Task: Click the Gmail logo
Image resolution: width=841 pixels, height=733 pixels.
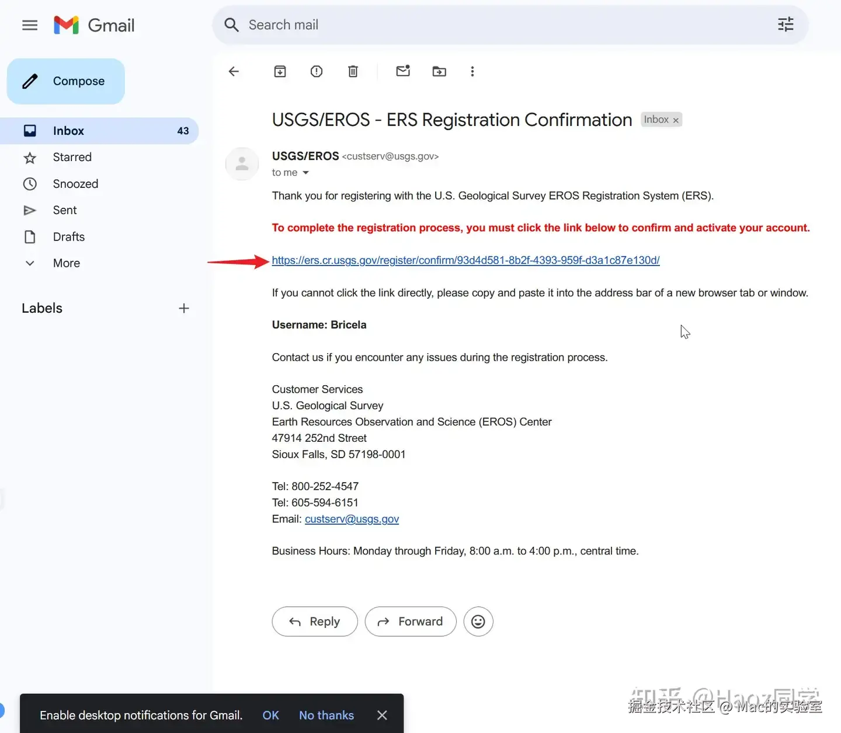Action: (94, 25)
